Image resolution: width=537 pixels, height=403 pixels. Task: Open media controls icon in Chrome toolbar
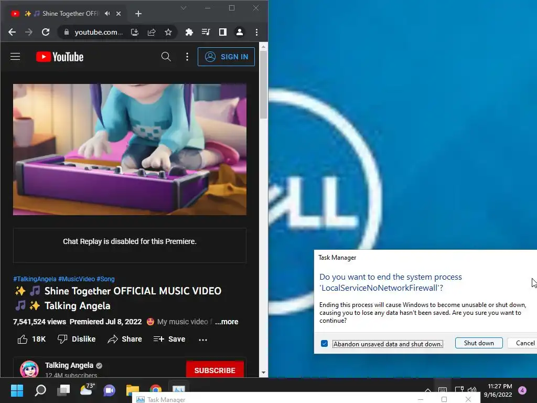click(x=206, y=32)
